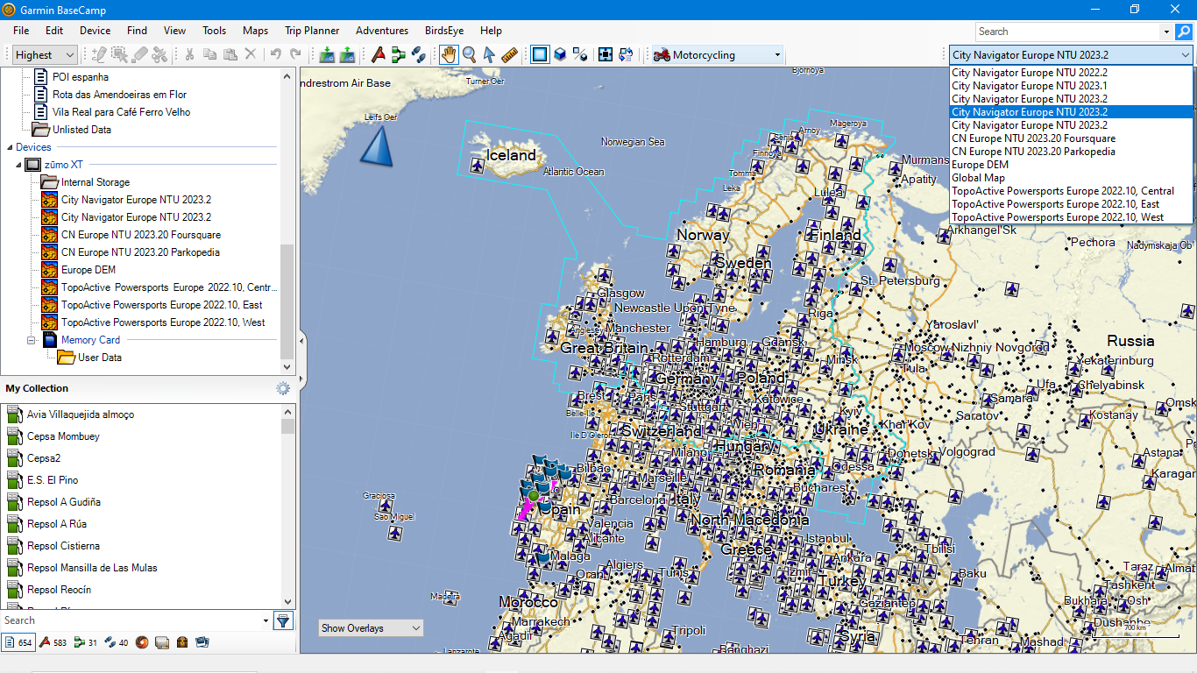The height and width of the screenshot is (673, 1197).
Task: Open the Device menu
Action: (x=96, y=30)
